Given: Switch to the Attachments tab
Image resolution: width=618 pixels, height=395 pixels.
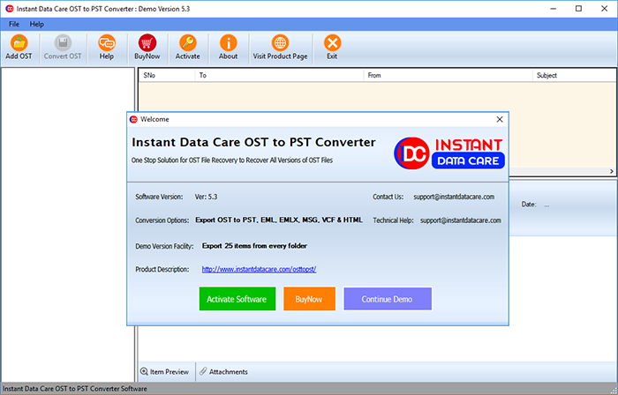Looking at the screenshot, I should [x=223, y=372].
